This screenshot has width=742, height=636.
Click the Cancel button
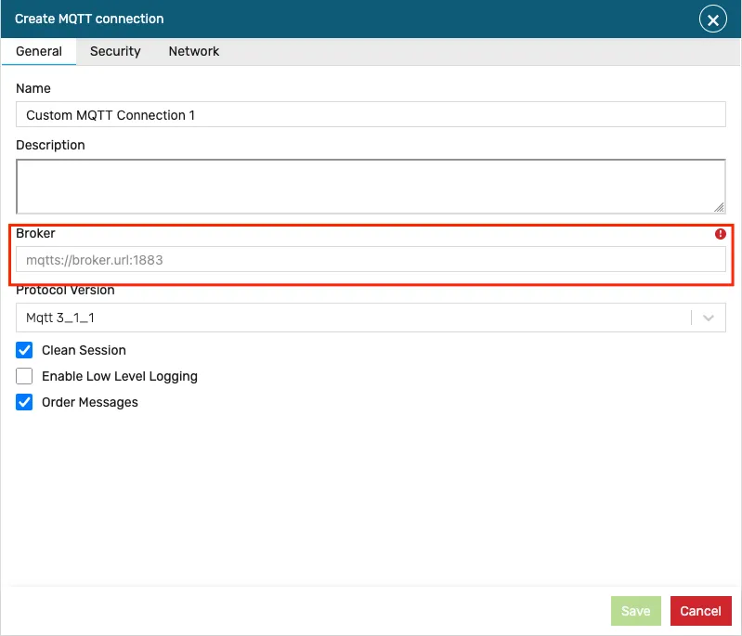(x=700, y=611)
